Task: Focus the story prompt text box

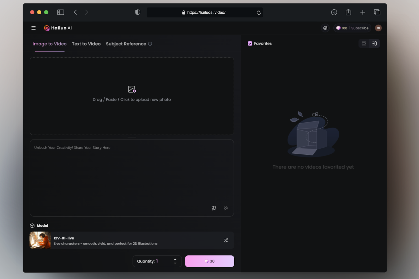Action: (x=132, y=178)
